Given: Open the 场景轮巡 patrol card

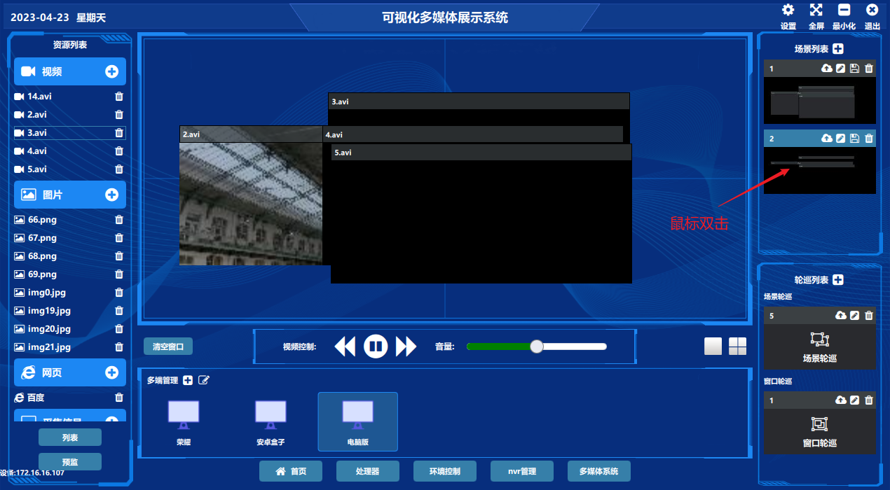Looking at the screenshot, I should tap(820, 346).
